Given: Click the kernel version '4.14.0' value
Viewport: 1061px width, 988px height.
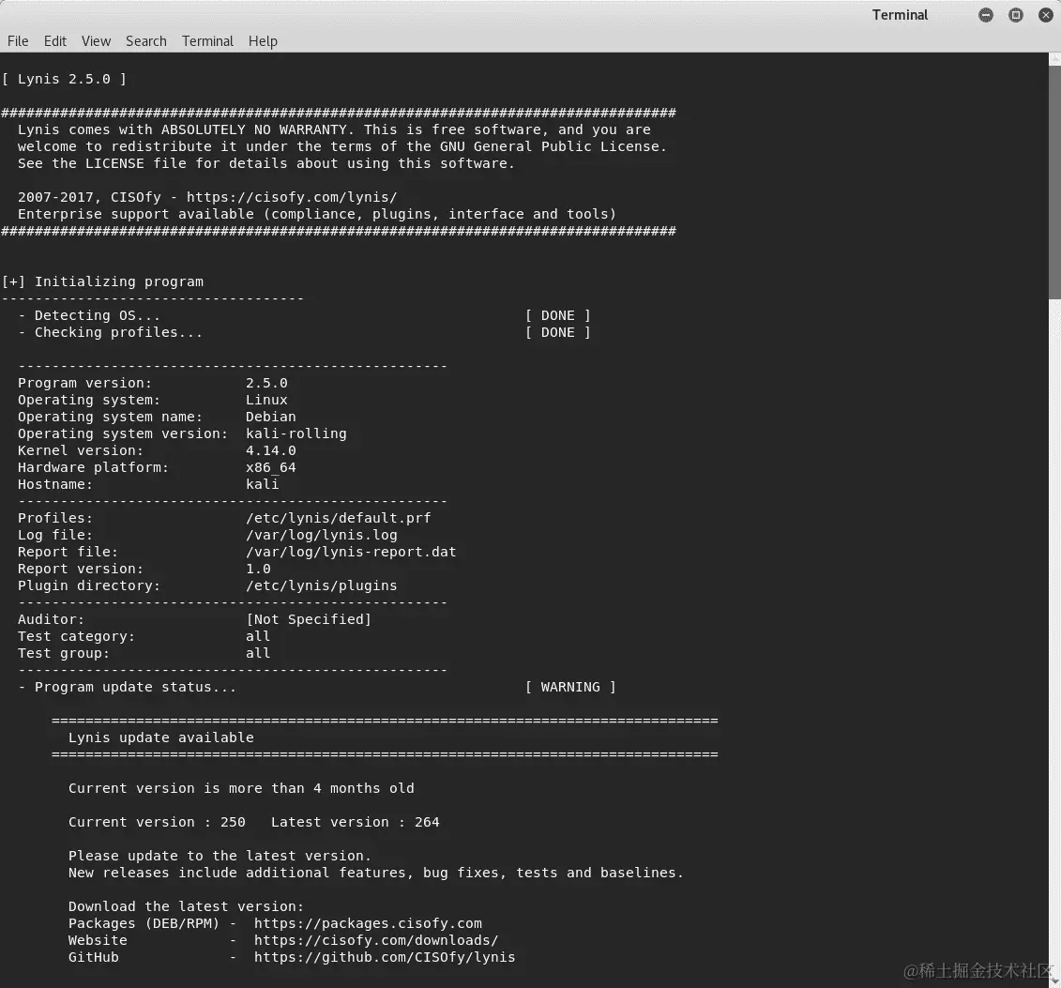Looking at the screenshot, I should pyautogui.click(x=271, y=450).
